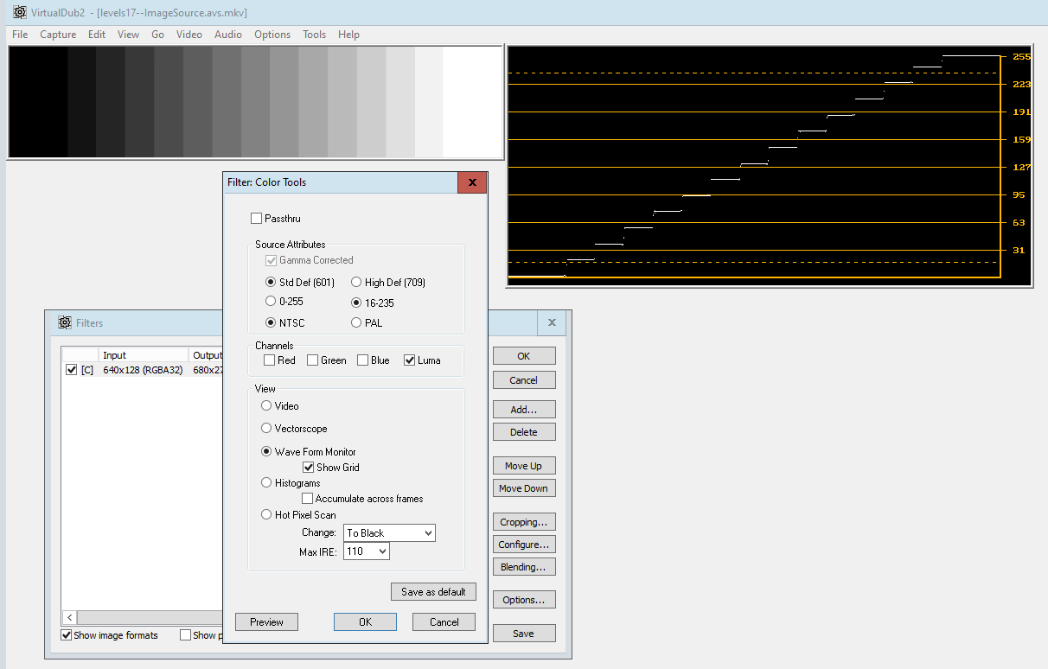Click the Cropping... button in Filters
The width and height of the screenshot is (1048, 669).
(523, 522)
